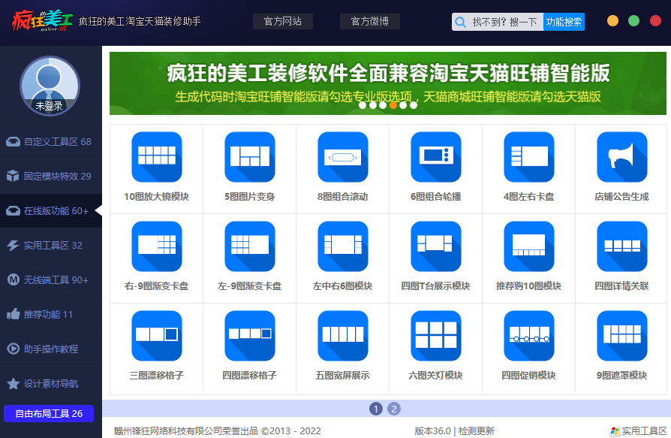The image size is (671, 438).
Task: Open the 推荐购10图模块 icon
Action: (x=529, y=246)
